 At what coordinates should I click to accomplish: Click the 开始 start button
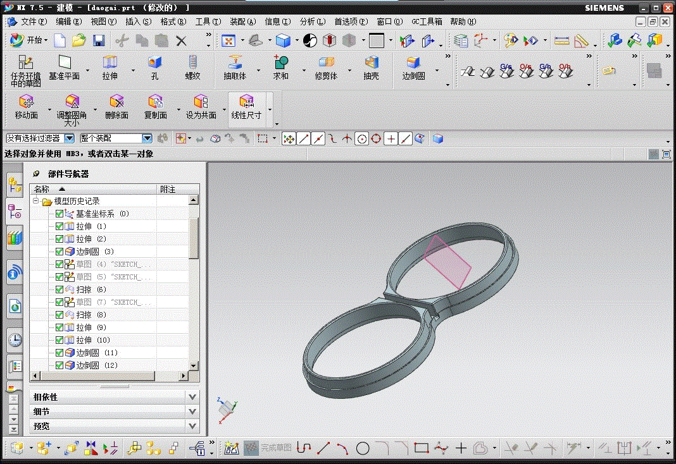(27, 40)
